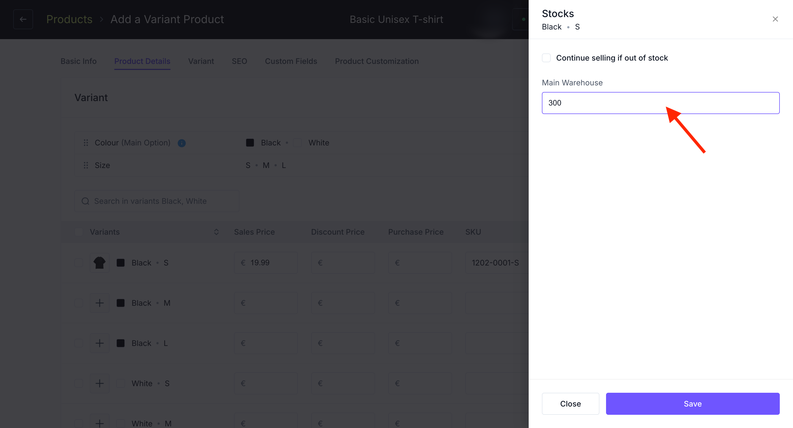Image resolution: width=793 pixels, height=428 pixels.
Task: Click the white colour swatch in Colour option
Action: pyautogui.click(x=297, y=143)
